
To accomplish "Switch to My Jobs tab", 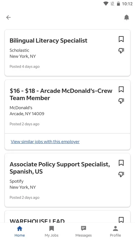I will (51, 231).
